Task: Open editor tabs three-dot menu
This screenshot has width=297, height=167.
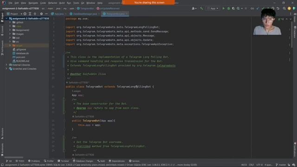Action: pos(291,14)
